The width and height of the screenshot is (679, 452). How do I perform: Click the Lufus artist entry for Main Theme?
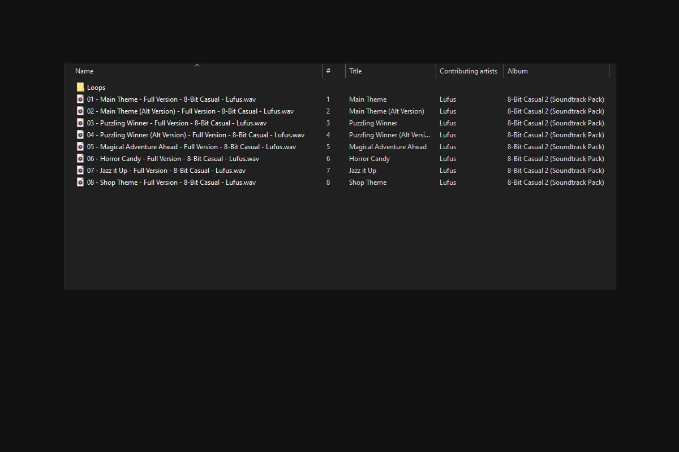[448, 99]
